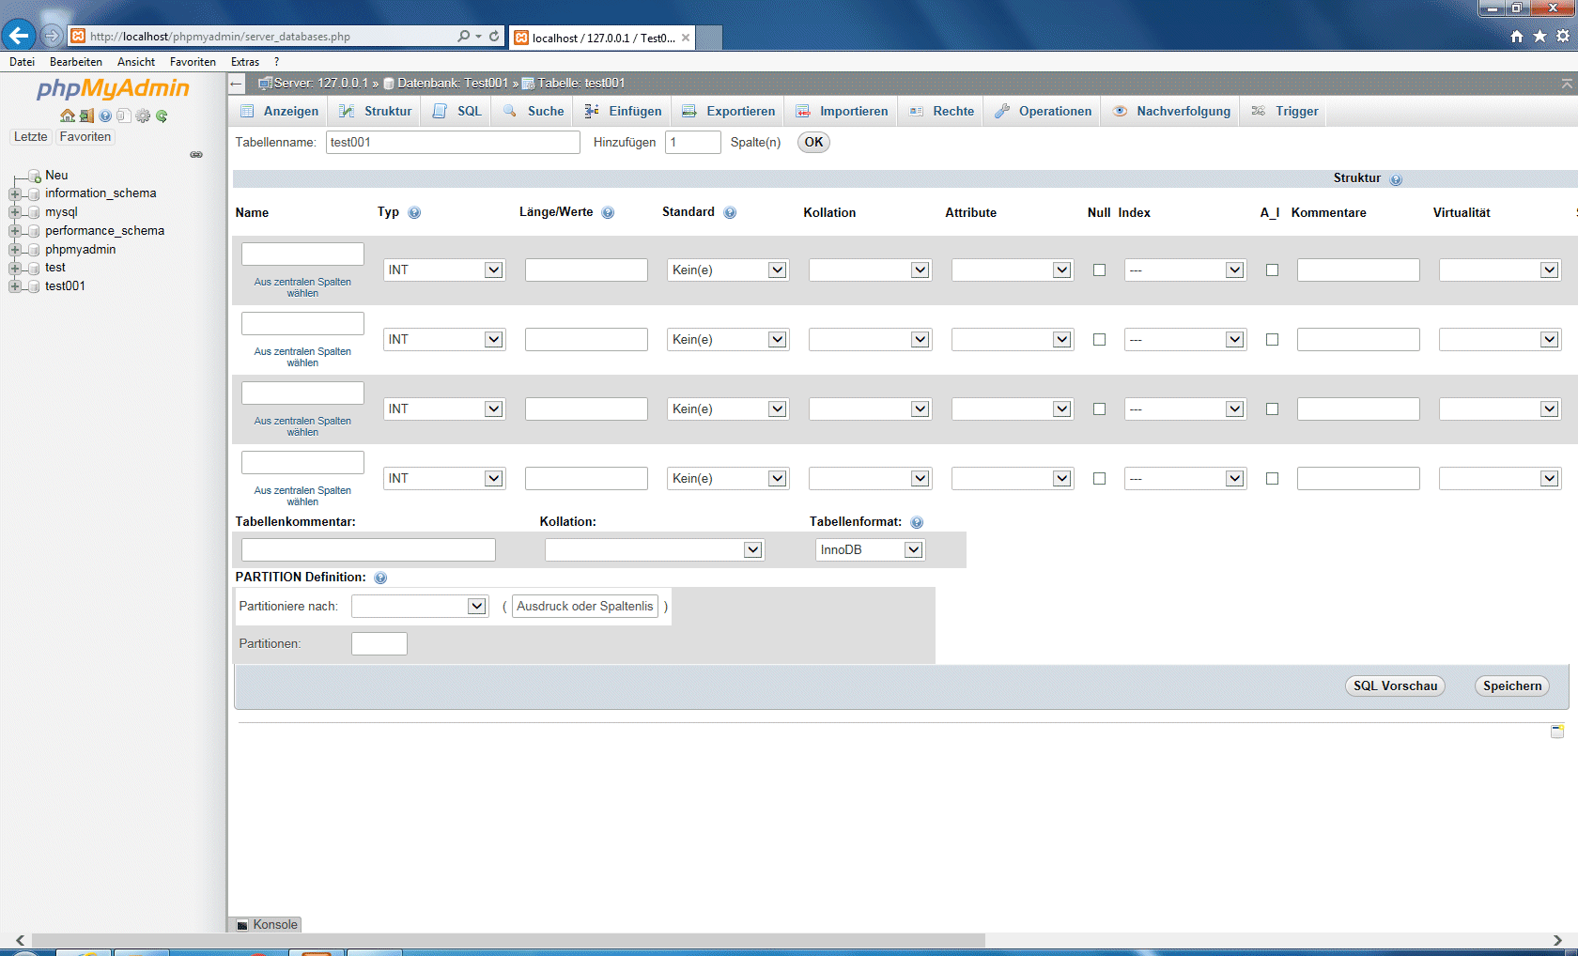Toggle Null checkbox in third column row
1578x956 pixels.
(1099, 409)
